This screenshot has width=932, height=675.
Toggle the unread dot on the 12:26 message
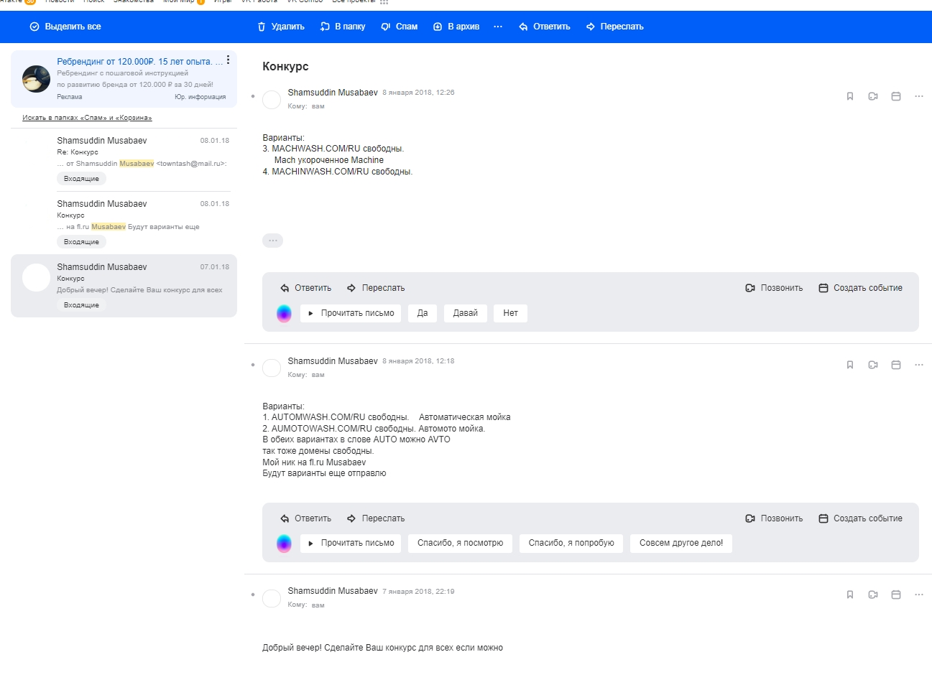[253, 96]
